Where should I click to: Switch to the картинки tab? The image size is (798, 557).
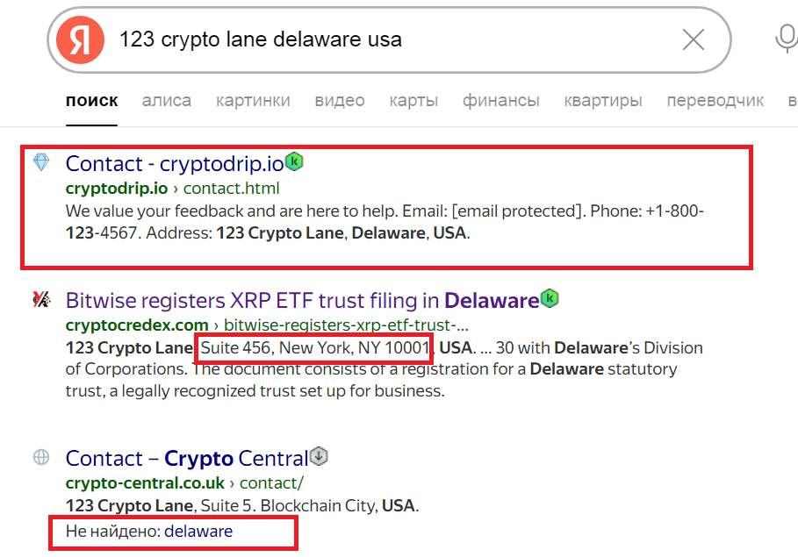(x=253, y=101)
